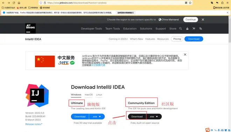This screenshot has width=231, height=132.
Task: Select the Linux tab
Action: click(x=99, y=95)
